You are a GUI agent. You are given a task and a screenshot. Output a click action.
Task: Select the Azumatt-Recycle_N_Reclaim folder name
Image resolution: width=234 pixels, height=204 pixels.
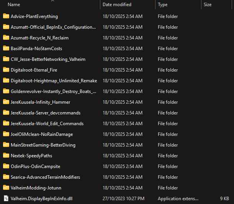39,38
